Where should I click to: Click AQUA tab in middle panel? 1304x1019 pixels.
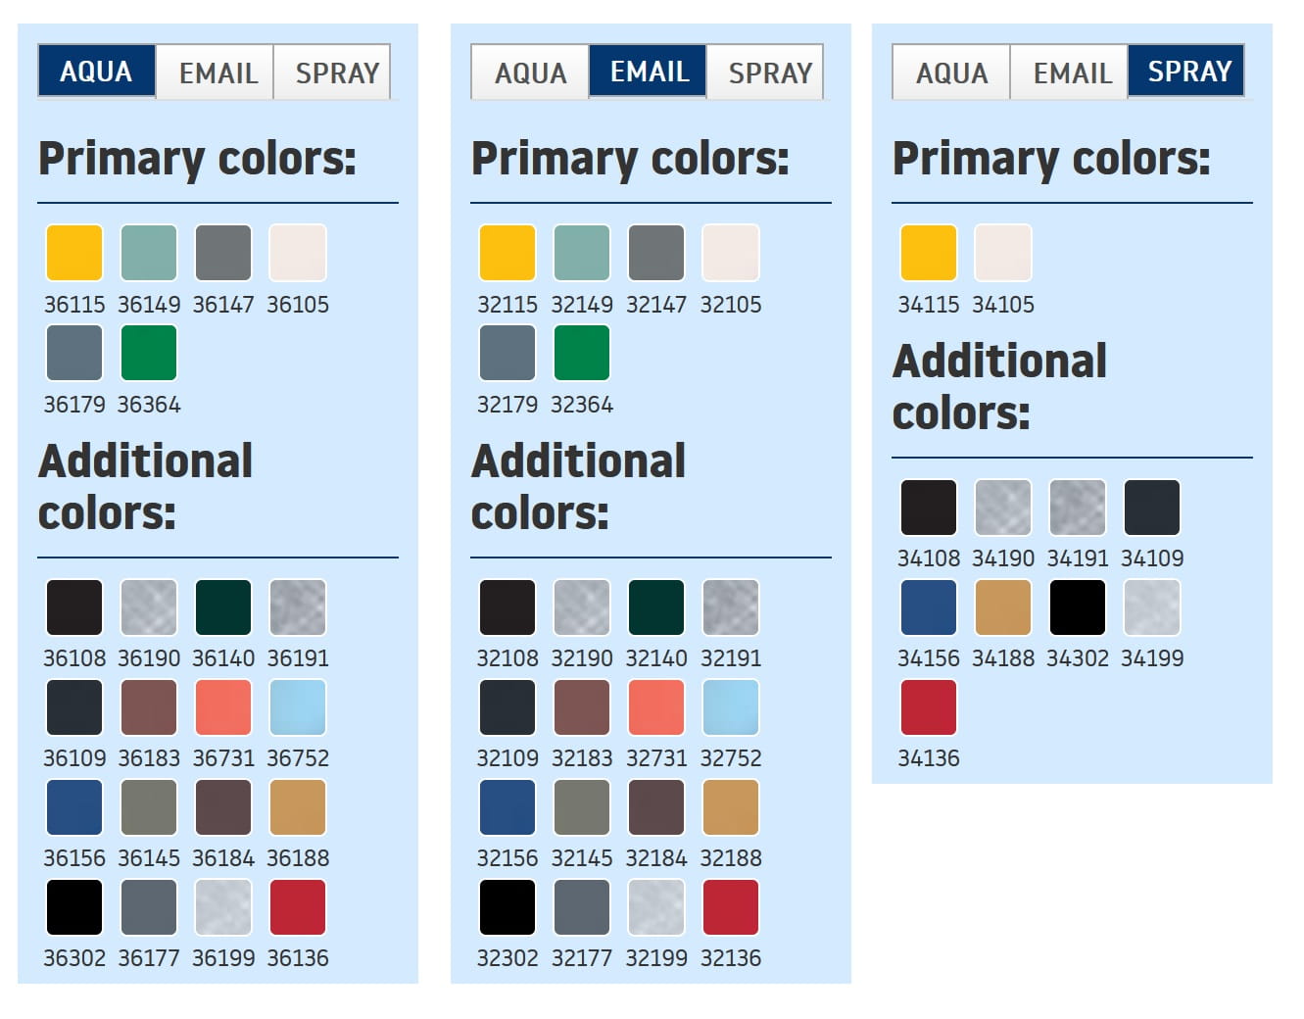(x=530, y=73)
